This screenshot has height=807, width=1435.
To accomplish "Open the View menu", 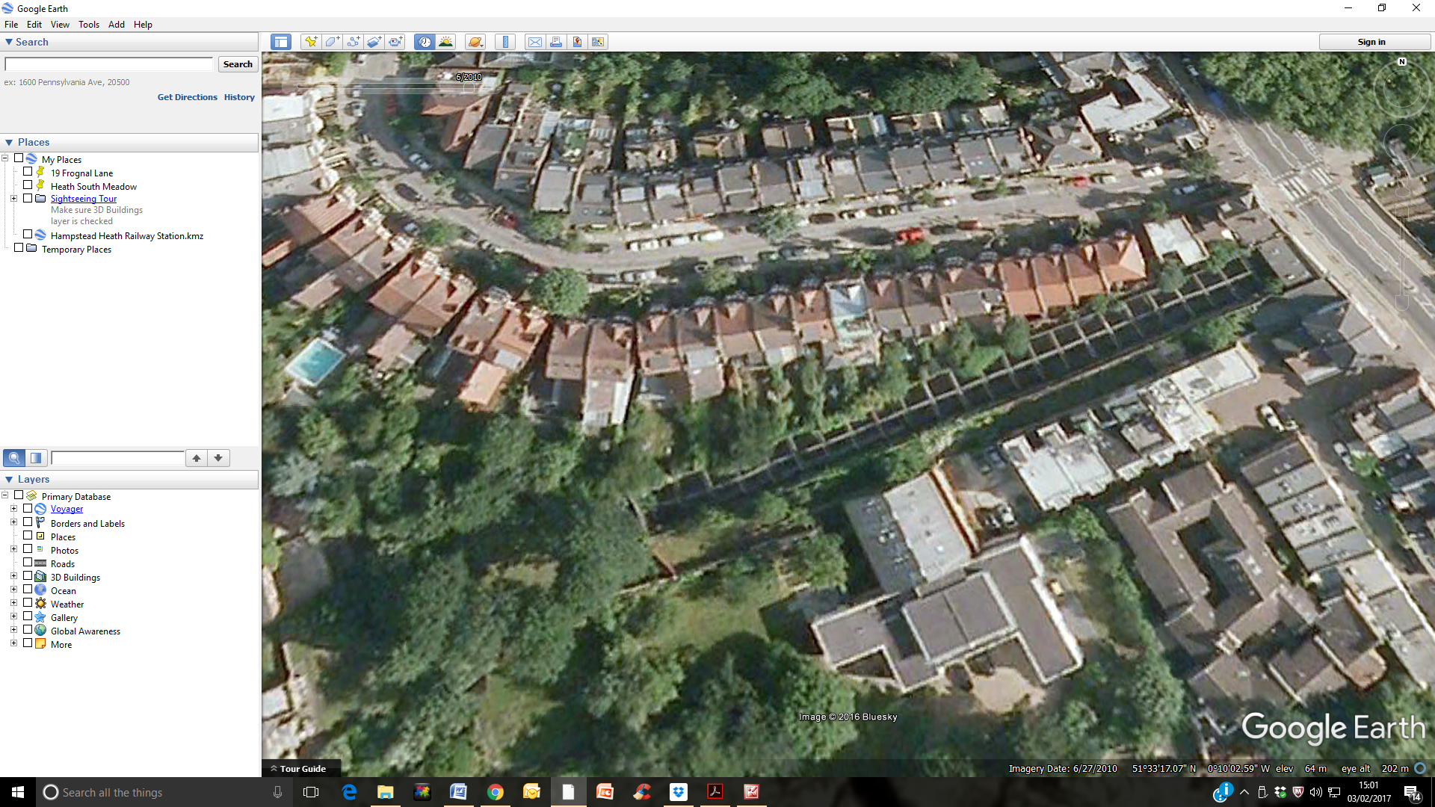I will [60, 25].
